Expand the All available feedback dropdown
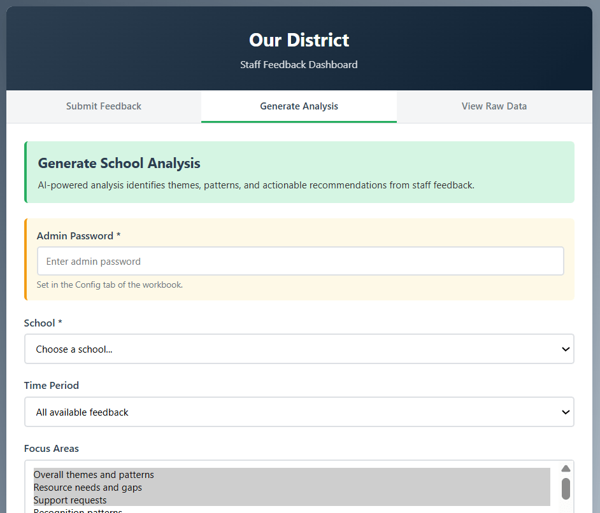Viewport: 600px width, 513px height. (299, 412)
